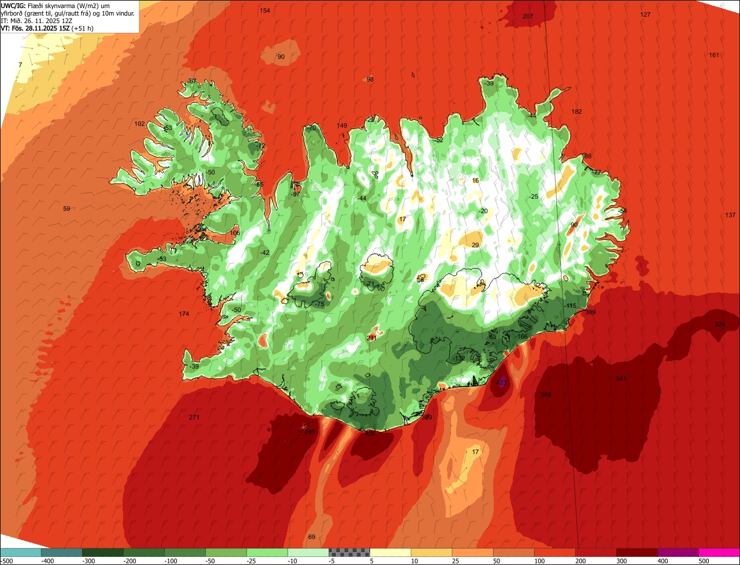The height and width of the screenshot is (565, 740).
Task: Select the green legend swatch from -100 to -50
Action: (x=185, y=552)
